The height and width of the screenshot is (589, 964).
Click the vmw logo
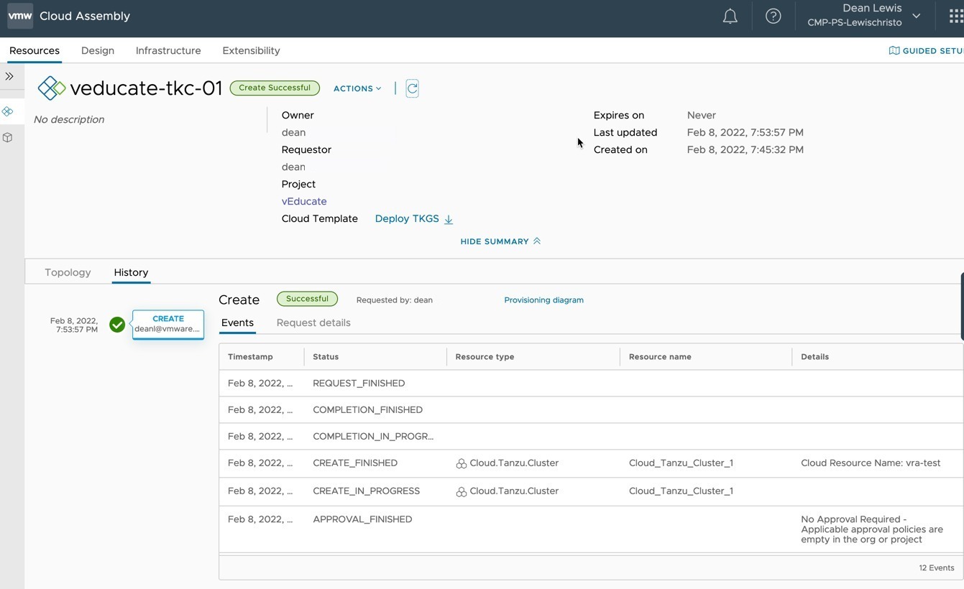(x=20, y=16)
